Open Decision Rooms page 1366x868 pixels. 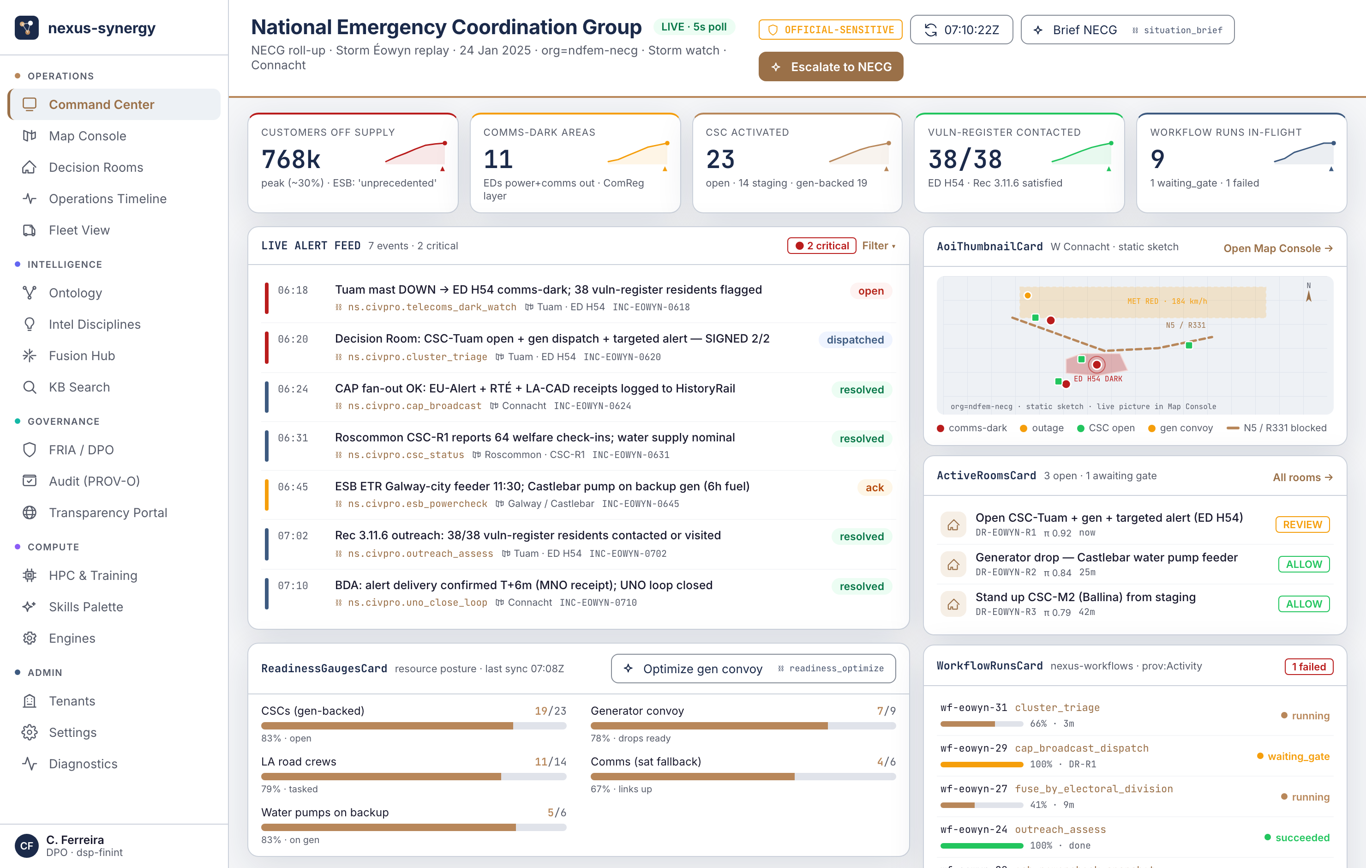point(114,167)
